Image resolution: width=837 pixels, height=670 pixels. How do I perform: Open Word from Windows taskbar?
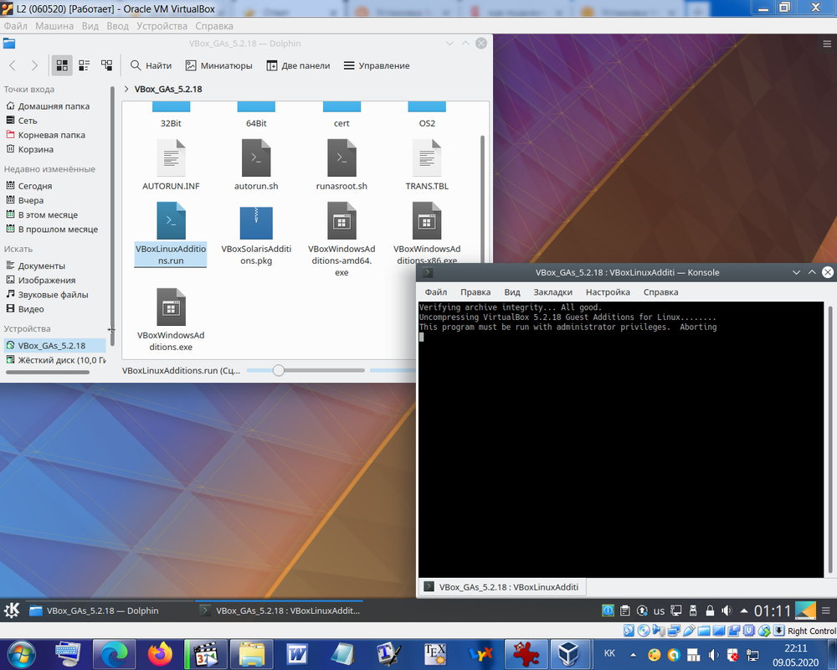coord(297,654)
